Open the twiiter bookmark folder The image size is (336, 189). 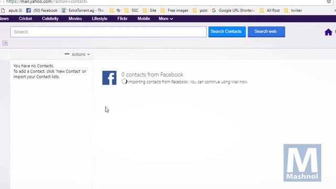(293, 10)
